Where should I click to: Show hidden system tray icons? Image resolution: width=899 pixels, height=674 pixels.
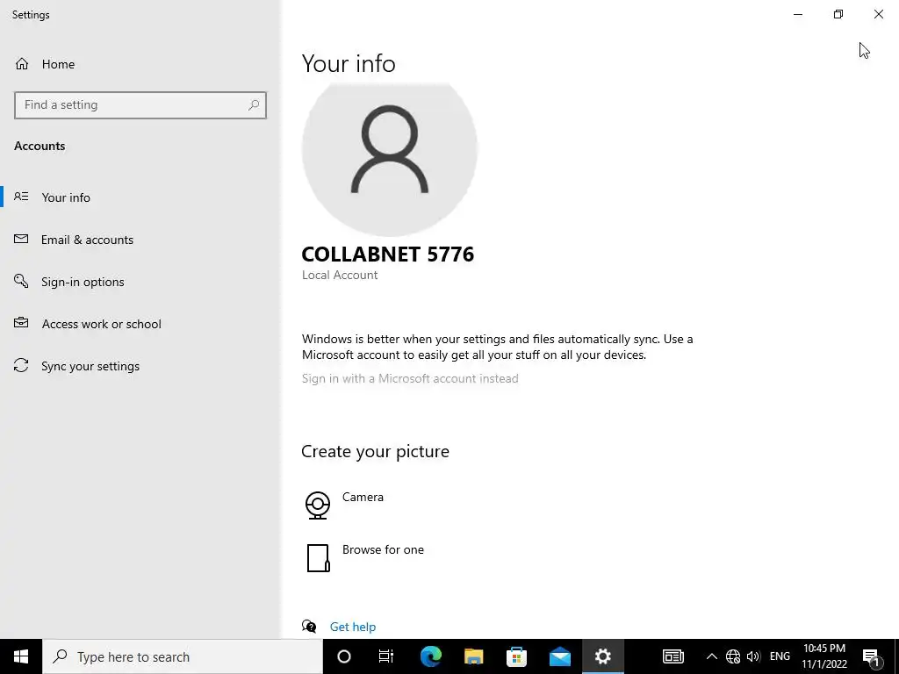coord(711,656)
